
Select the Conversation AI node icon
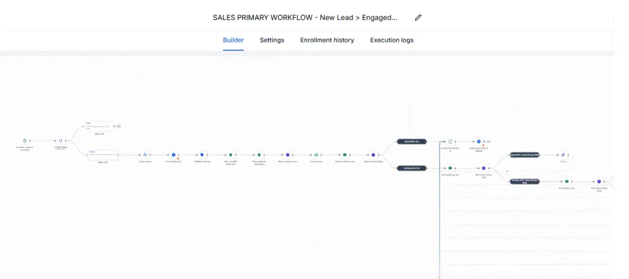click(450, 142)
